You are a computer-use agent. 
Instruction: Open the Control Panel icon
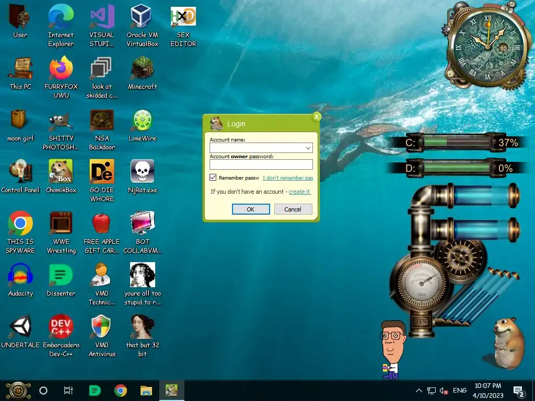click(20, 176)
